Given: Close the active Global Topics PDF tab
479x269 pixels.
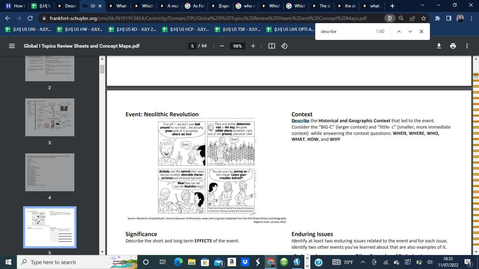Looking at the screenshot, I should click(x=100, y=6).
